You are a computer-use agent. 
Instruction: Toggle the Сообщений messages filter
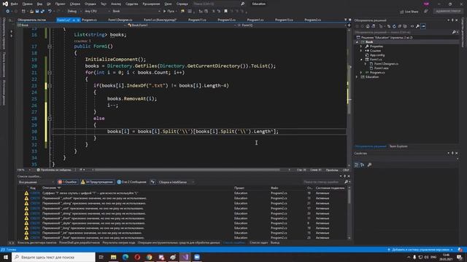[131, 182]
